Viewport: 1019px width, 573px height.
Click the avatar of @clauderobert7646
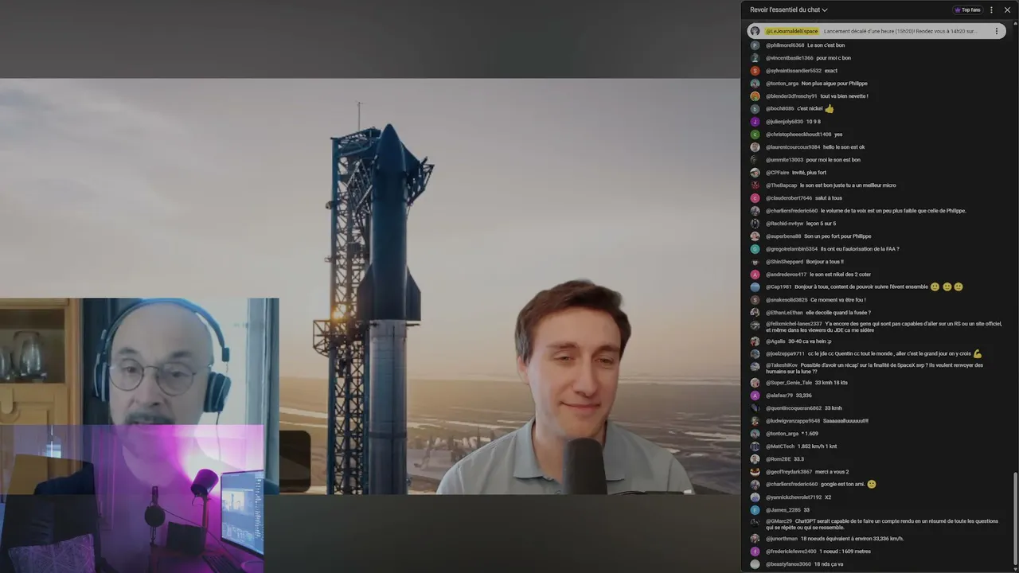tap(755, 198)
